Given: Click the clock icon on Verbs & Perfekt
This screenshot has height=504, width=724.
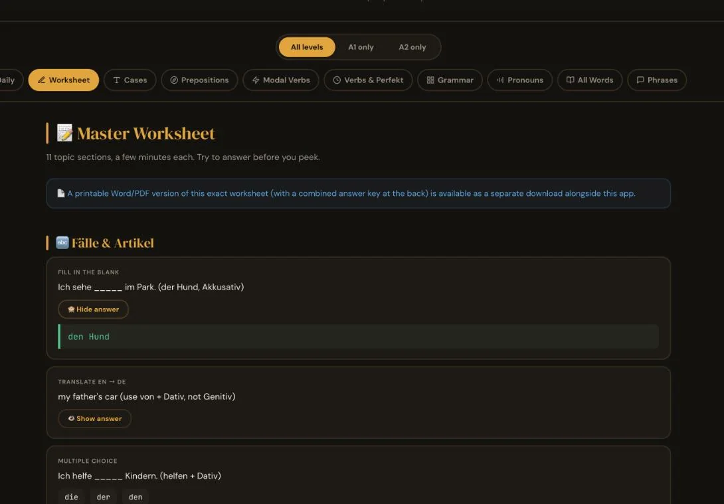Looking at the screenshot, I should (337, 80).
